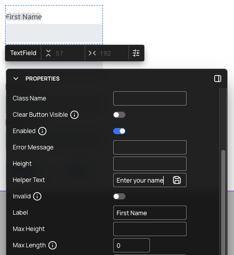
Task: Focus the Class Name input
Action: click(x=150, y=98)
